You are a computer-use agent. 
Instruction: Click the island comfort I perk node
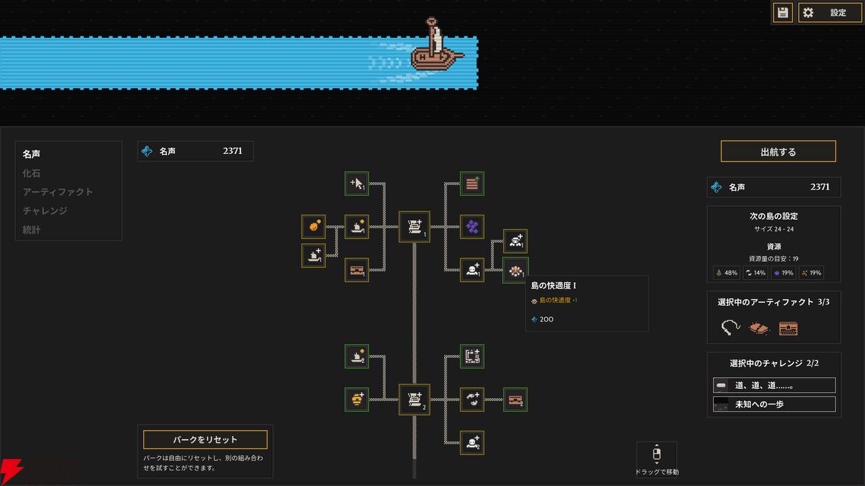click(516, 270)
